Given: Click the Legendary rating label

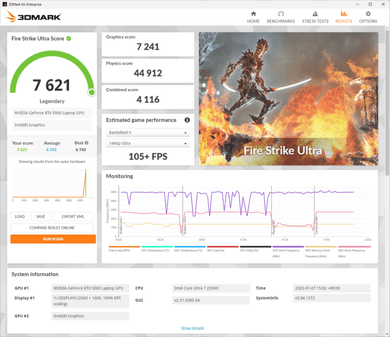Looking at the screenshot, I should pos(52,101).
